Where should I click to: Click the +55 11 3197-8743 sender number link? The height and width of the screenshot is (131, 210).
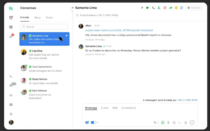coord(187,100)
